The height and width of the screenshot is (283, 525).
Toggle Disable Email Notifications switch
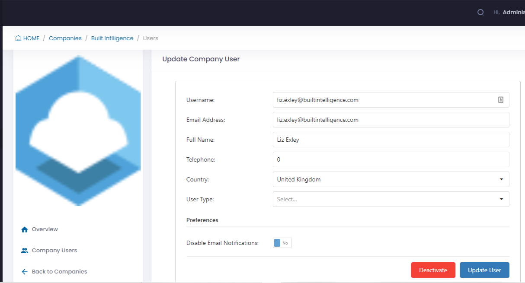282,243
